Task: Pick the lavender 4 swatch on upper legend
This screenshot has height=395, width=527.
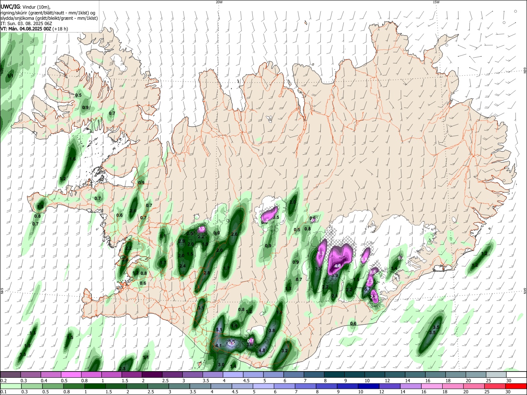Action: (x=232, y=374)
